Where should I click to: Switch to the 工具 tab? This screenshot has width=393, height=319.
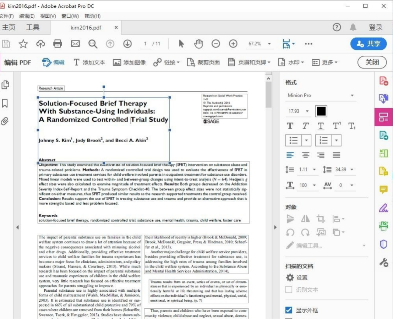pyautogui.click(x=33, y=27)
